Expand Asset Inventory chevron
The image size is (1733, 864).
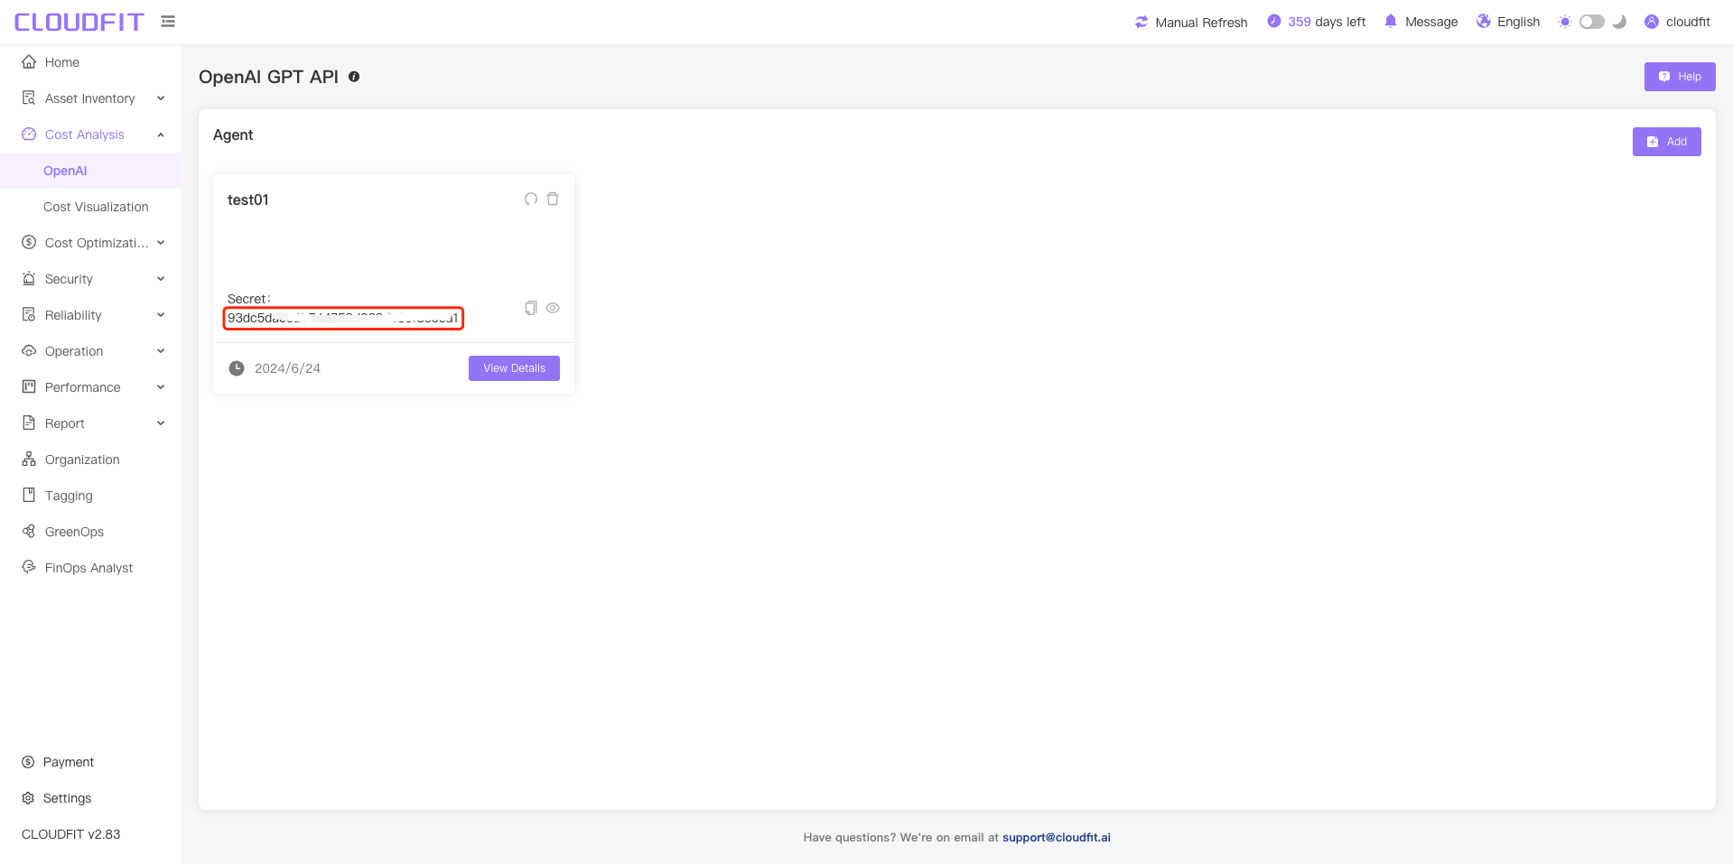161,98
